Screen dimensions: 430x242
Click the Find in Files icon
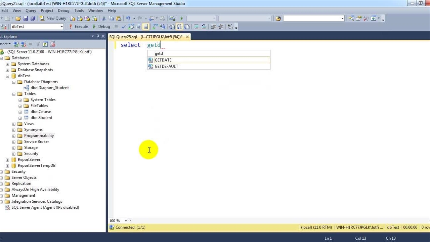[278, 18]
